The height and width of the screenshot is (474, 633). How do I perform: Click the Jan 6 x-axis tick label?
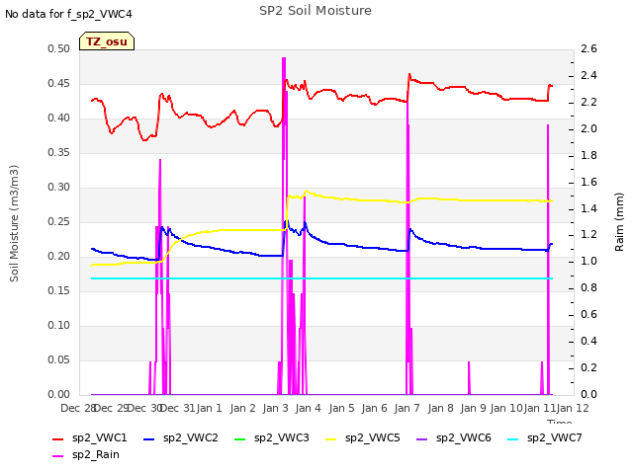[x=374, y=408]
